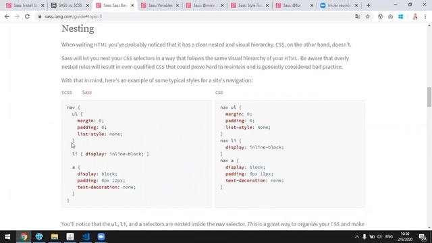Reload the sass-lang.com page

[27, 16]
